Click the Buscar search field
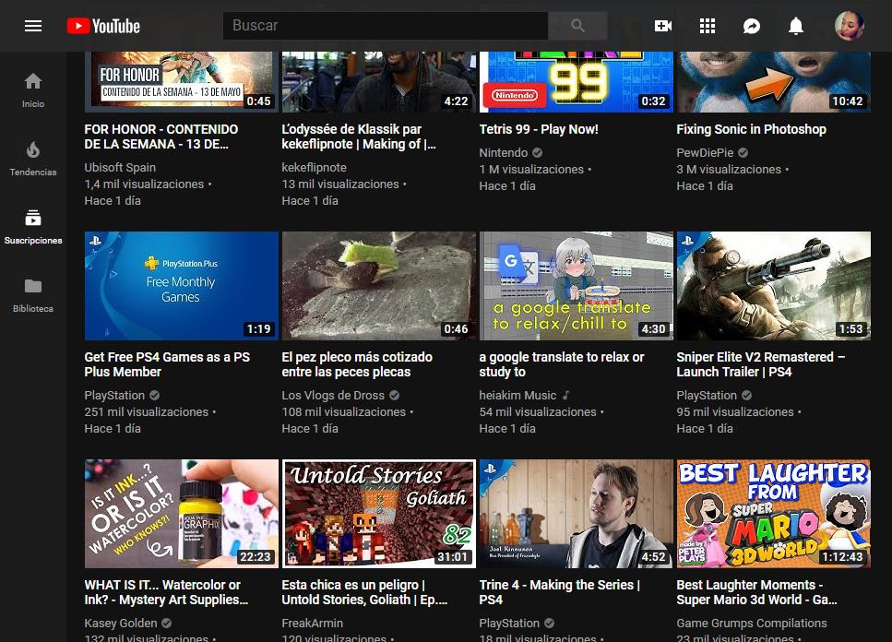Screen dimensions: 892x642 386,26
